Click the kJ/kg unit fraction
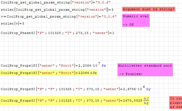Image resolution: width=182 pixels, height=111 pixels. click(x=146, y=100)
